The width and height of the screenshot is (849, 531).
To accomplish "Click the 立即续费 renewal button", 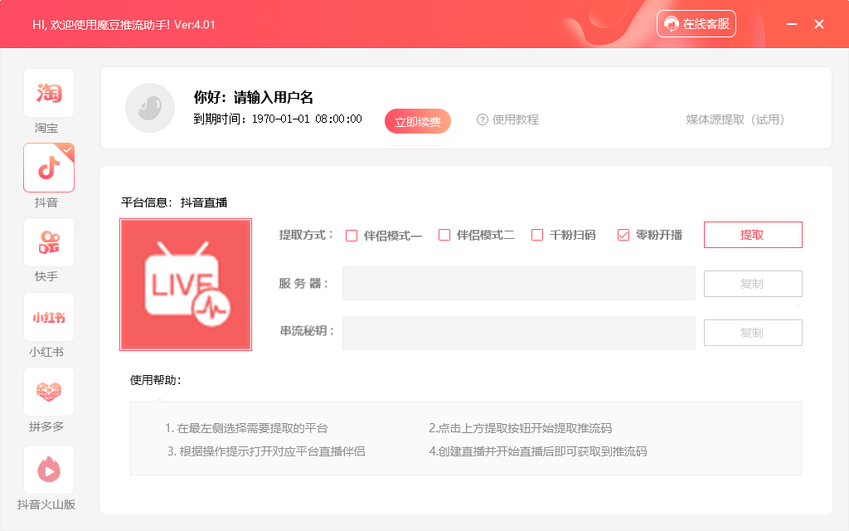I will point(417,120).
